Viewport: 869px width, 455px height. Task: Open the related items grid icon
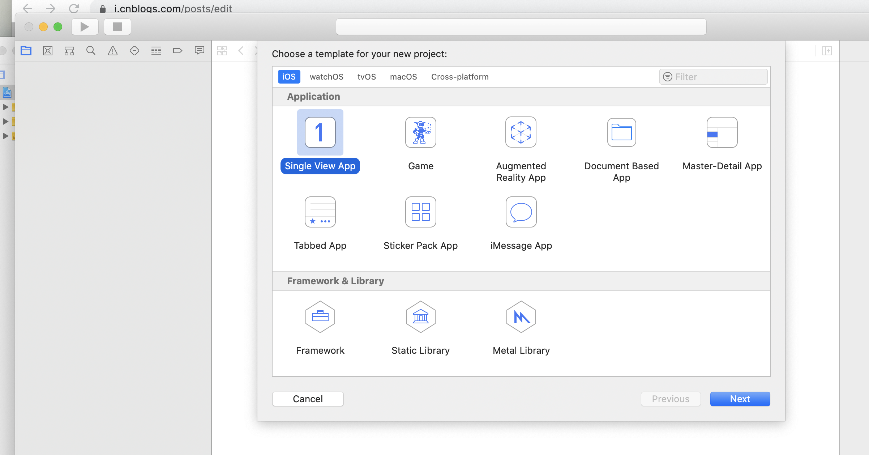click(222, 51)
